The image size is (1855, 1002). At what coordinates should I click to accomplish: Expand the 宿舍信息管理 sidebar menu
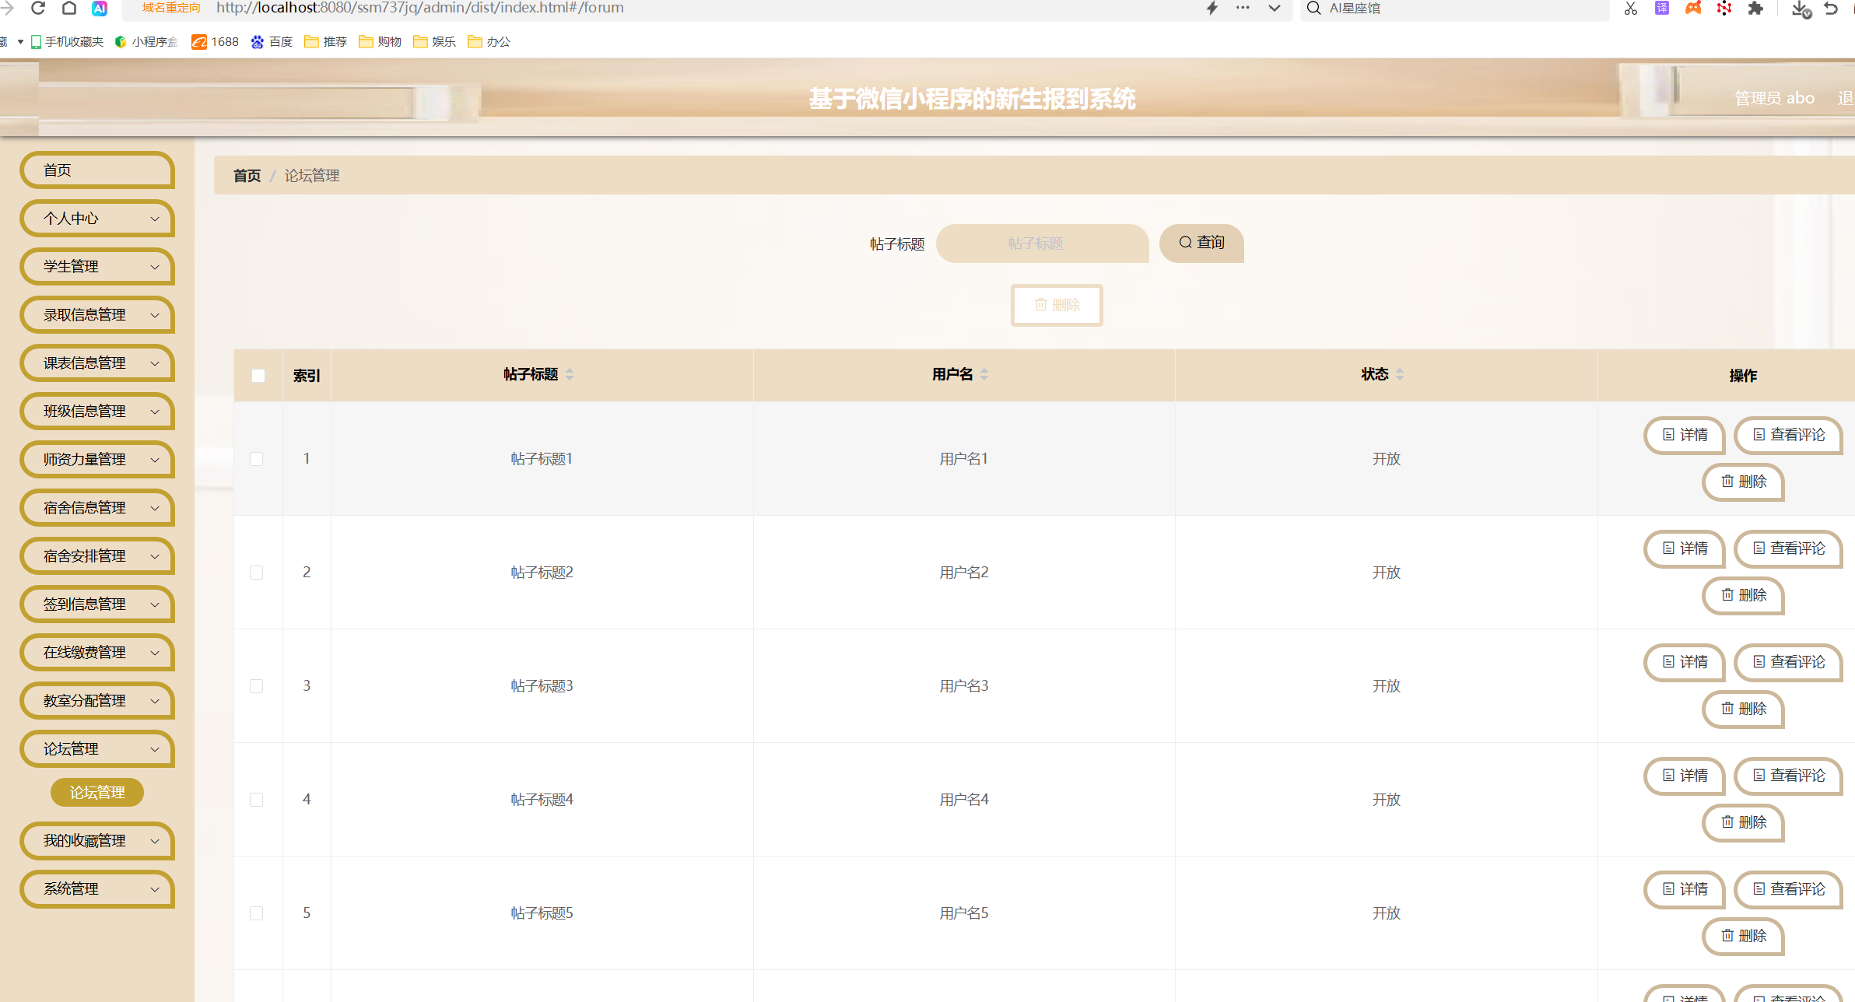pos(97,508)
